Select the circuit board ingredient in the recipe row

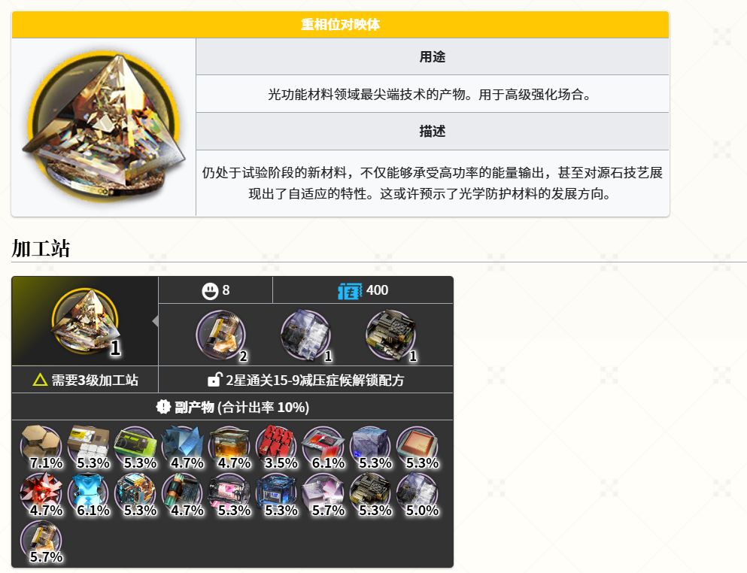tap(390, 334)
